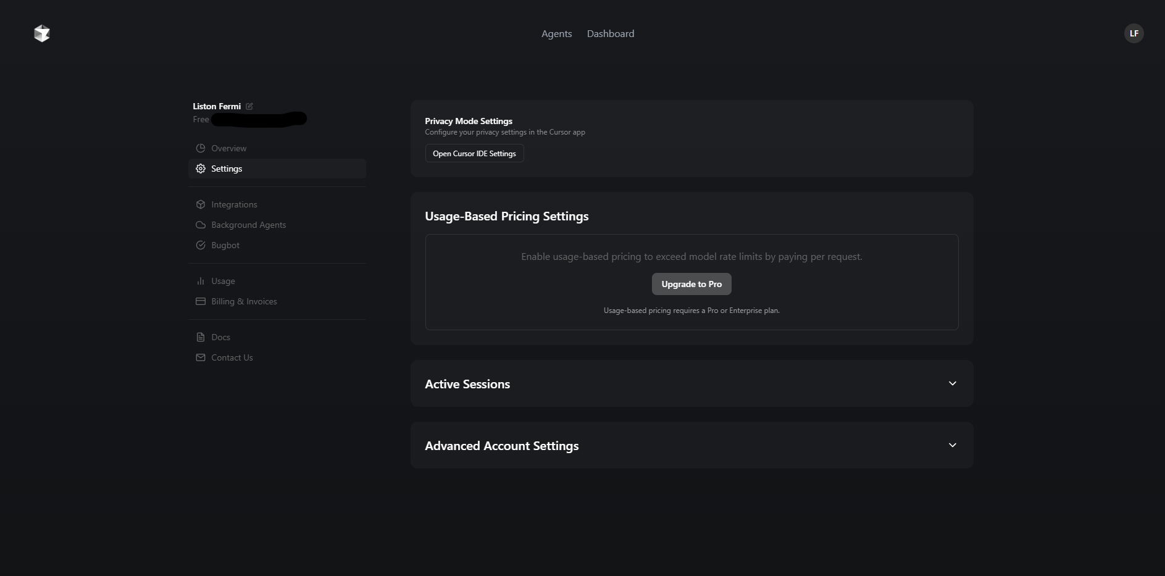1165x576 pixels.
Task: Click the Bugbot checkmark icon
Action: (x=201, y=245)
